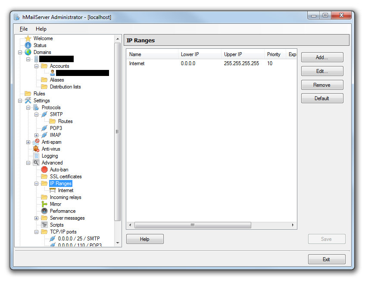Collapse the Advanced settings node

[28, 163]
